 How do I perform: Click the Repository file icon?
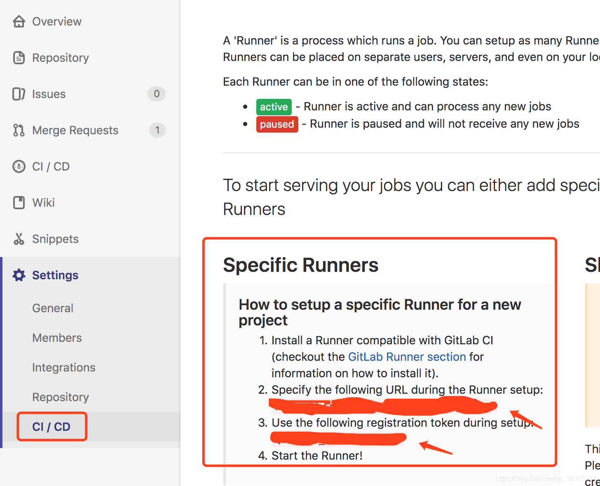(x=19, y=58)
